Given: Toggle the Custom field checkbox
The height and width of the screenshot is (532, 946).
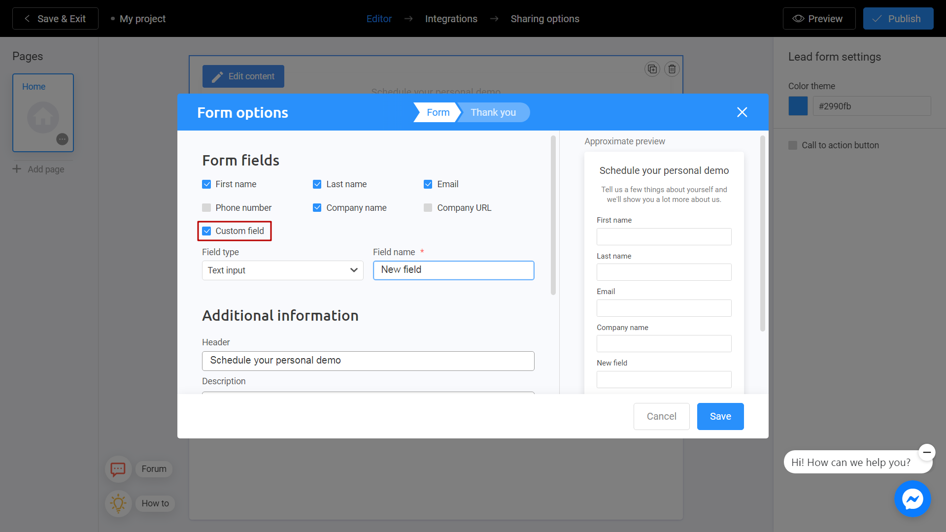Looking at the screenshot, I should pyautogui.click(x=206, y=231).
